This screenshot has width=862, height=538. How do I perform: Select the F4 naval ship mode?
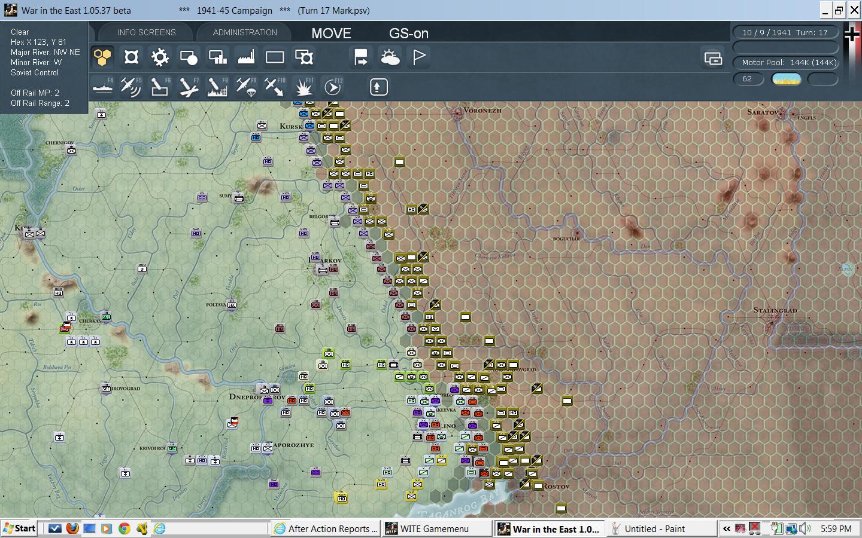point(103,87)
